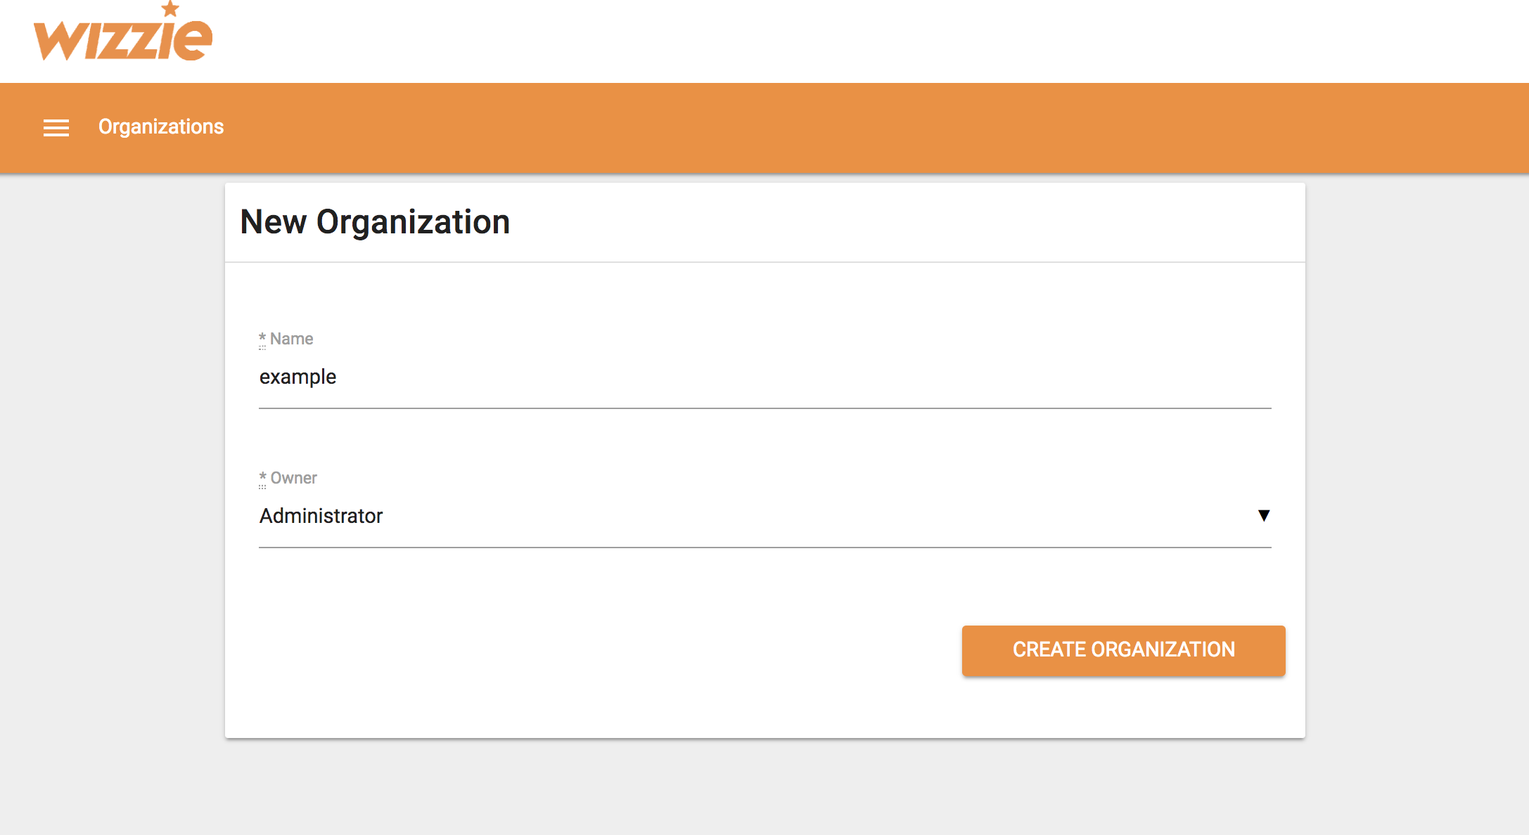
Task: Click the Owner field label
Action: pos(288,478)
